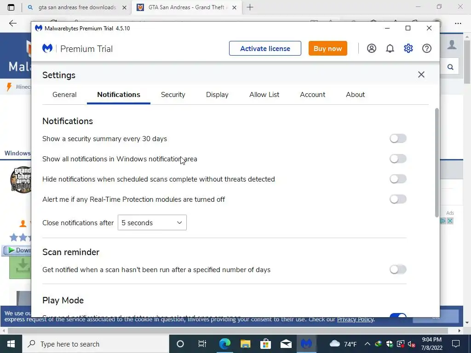Click the GTA San Andreas game thumbnail
The image size is (471, 353).
click(20, 180)
